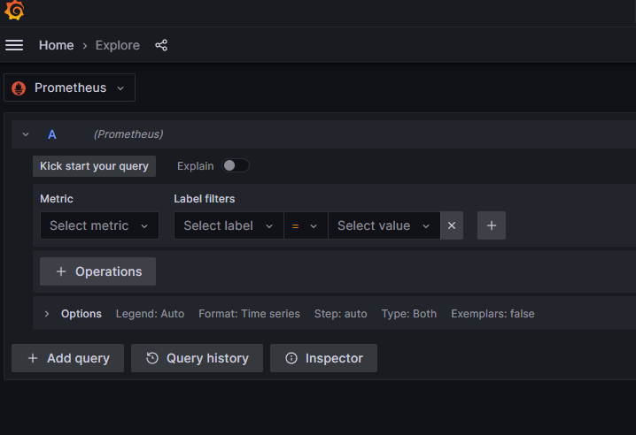Image resolution: width=636 pixels, height=435 pixels.
Task: Click the Query history clock icon
Action: tap(152, 358)
